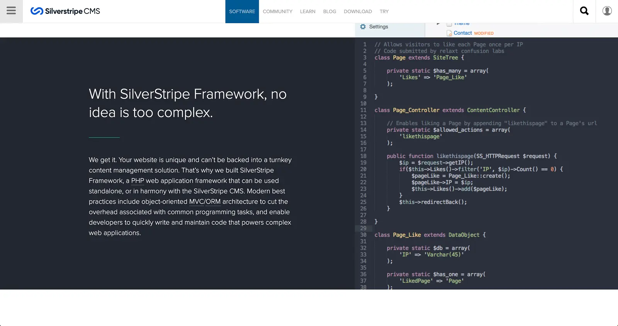This screenshot has height=326, width=618.
Task: Click the Silverstripe CMS logo
Action: [x=65, y=11]
